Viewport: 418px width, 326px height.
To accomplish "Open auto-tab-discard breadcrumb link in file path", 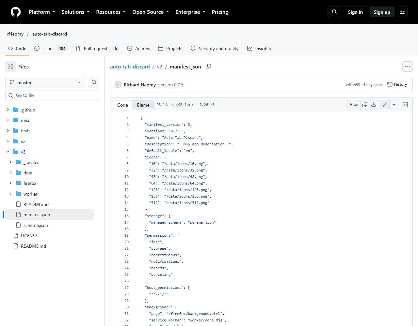I will click(130, 67).
